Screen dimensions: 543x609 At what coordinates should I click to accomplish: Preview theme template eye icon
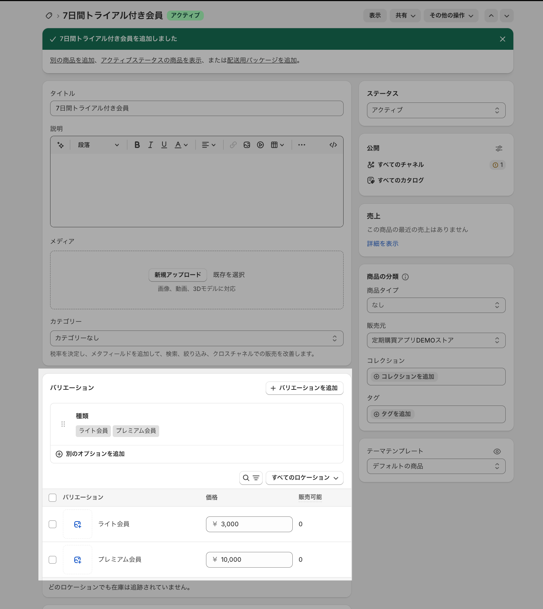click(x=497, y=452)
